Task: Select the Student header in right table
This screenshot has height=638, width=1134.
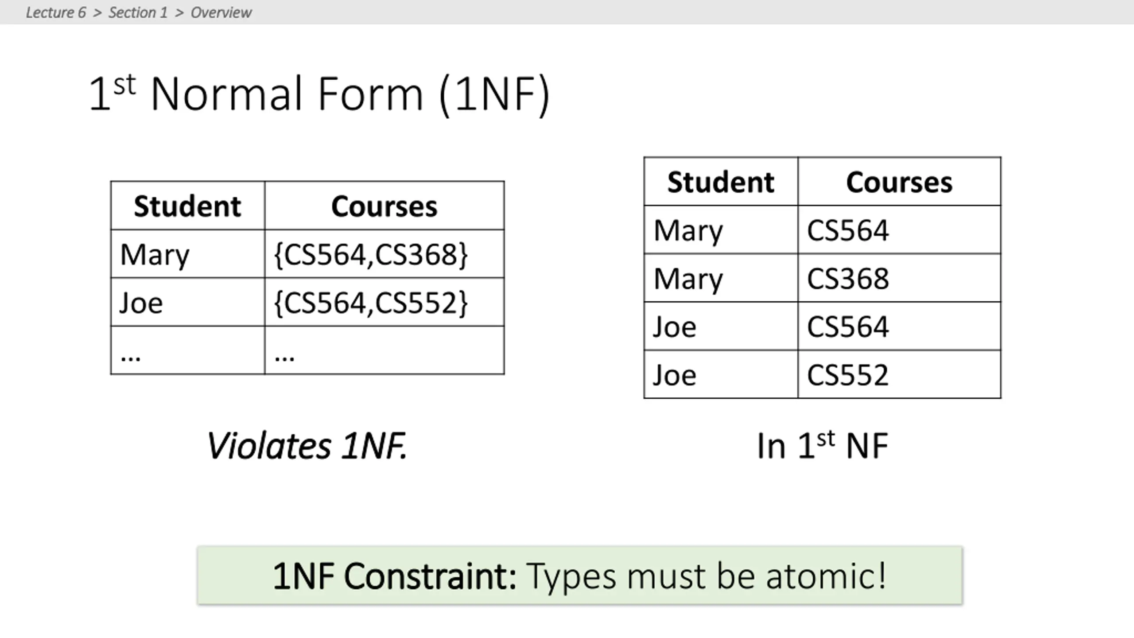Action: (x=721, y=182)
